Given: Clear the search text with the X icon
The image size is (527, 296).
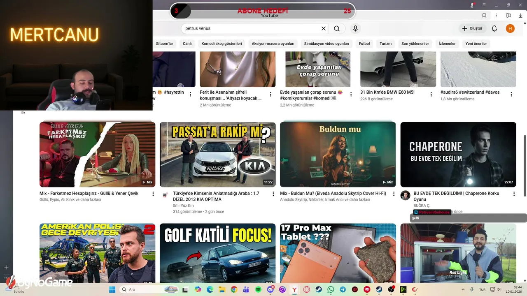Looking at the screenshot, I should [324, 28].
